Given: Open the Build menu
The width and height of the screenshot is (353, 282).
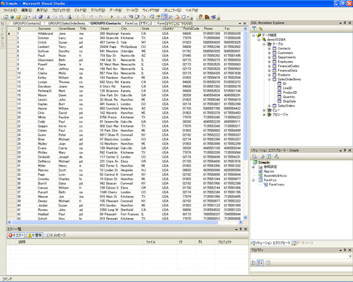Looking at the screenshot, I should click(80, 10).
